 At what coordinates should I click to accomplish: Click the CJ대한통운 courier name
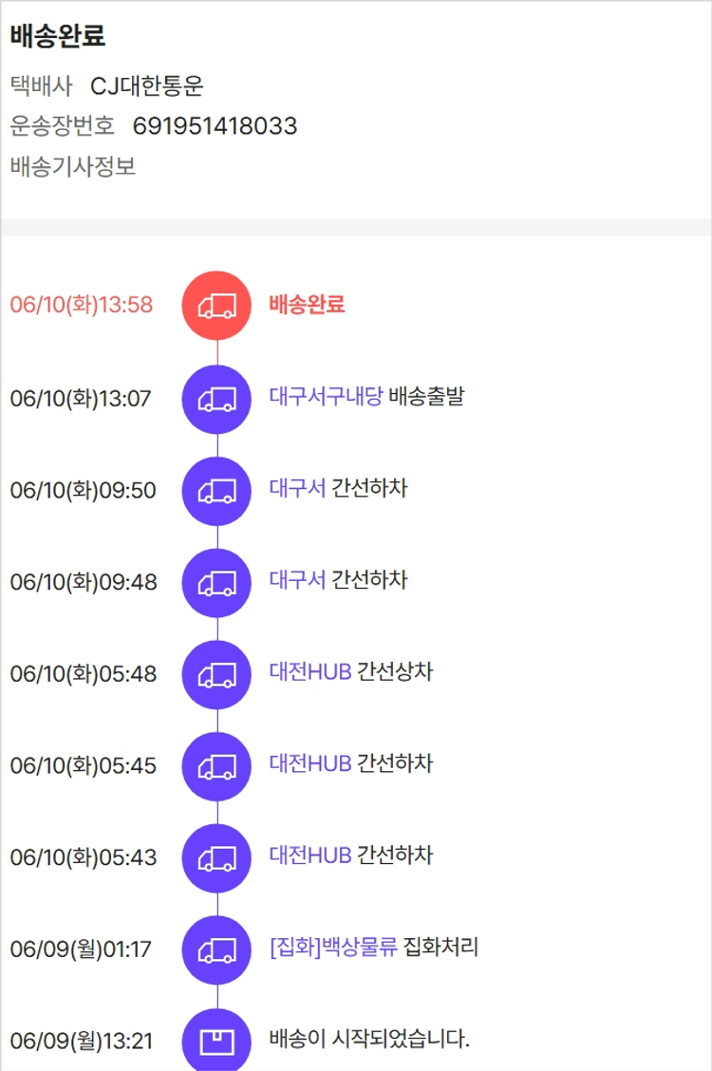[147, 86]
